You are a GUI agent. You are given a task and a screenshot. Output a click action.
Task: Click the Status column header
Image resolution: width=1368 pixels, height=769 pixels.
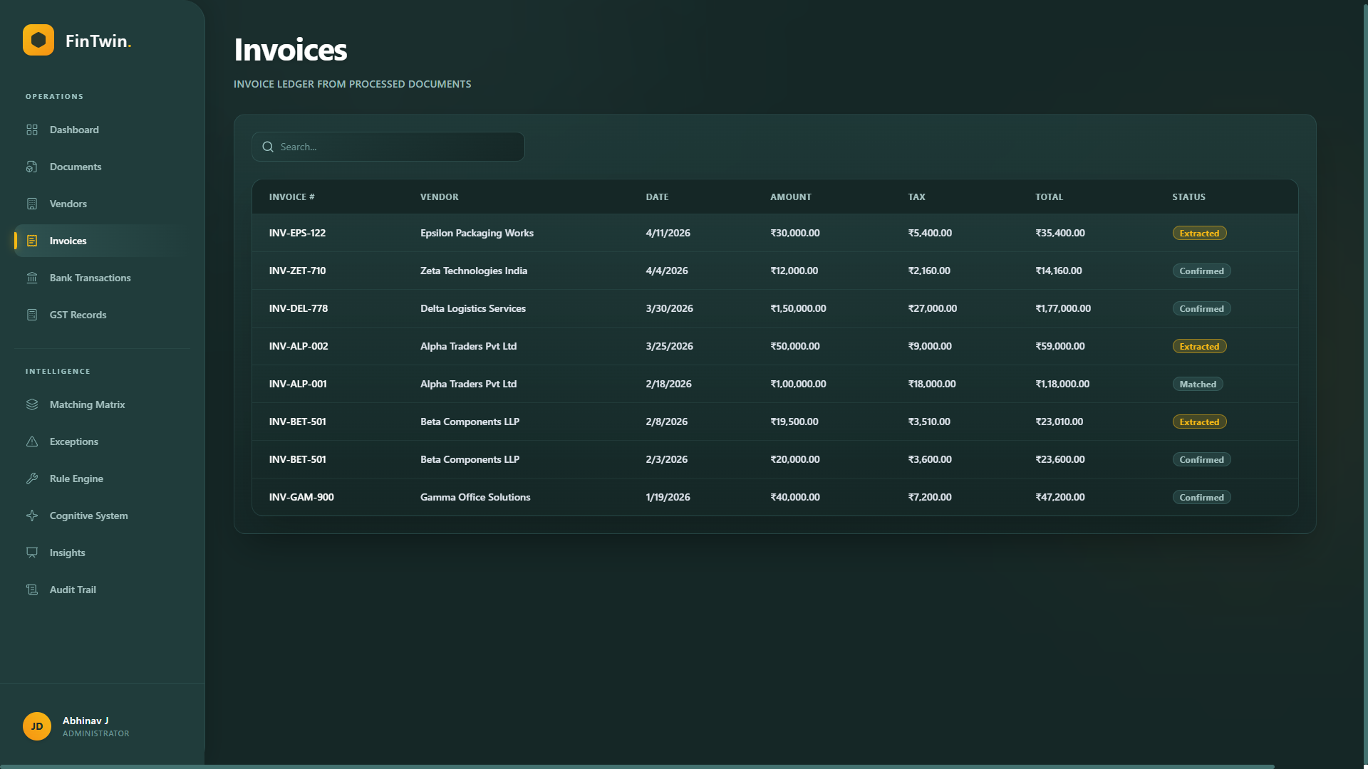1188,197
